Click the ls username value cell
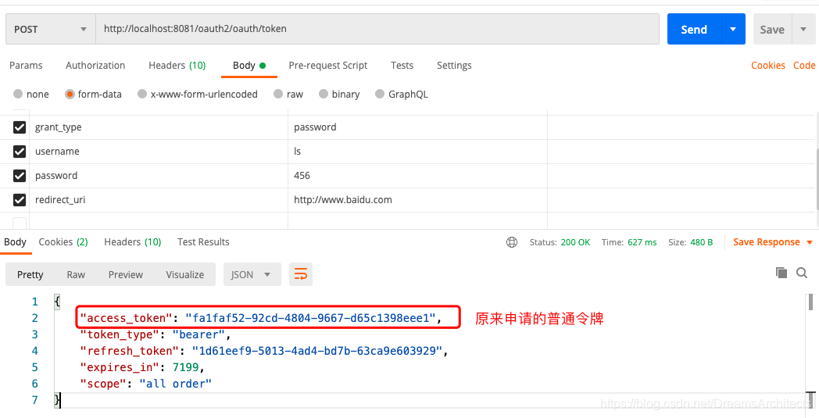Viewport: 819px width, 418px height. [417, 151]
